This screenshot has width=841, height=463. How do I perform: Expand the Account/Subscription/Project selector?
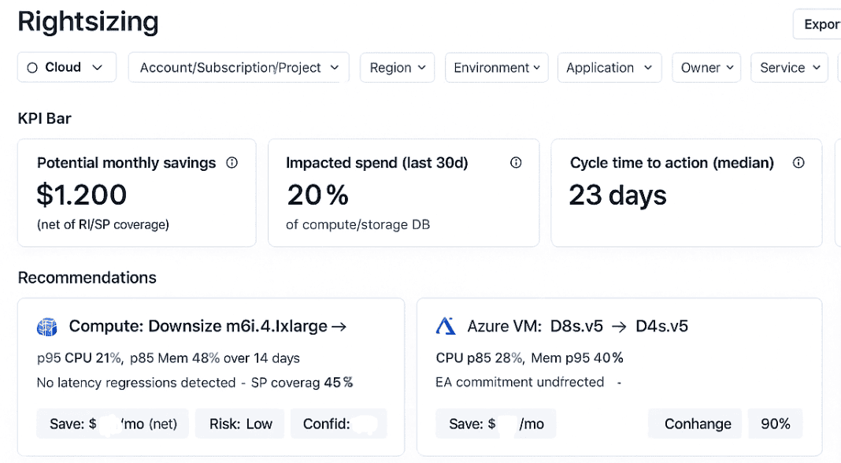(x=238, y=67)
